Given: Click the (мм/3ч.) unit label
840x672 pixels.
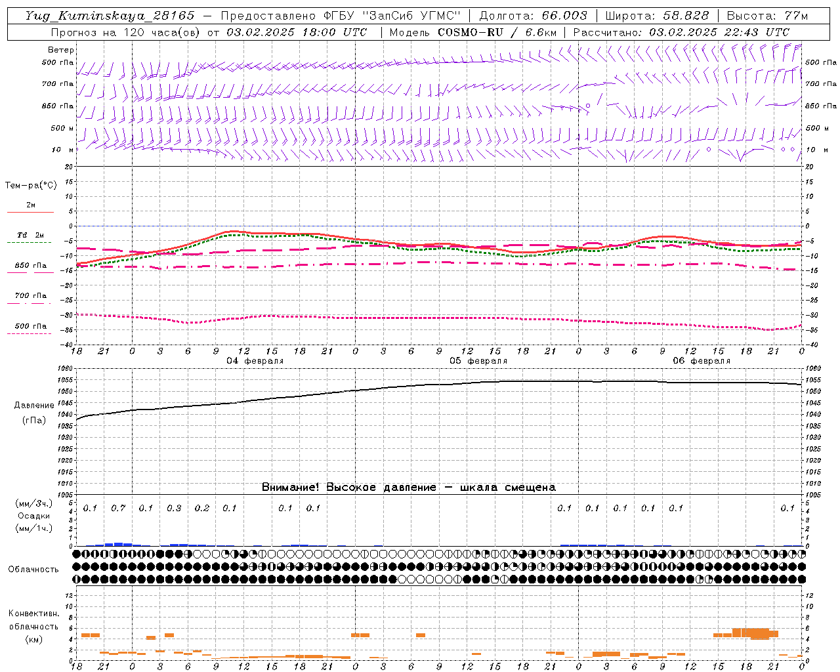Looking at the screenshot, I should tap(34, 503).
